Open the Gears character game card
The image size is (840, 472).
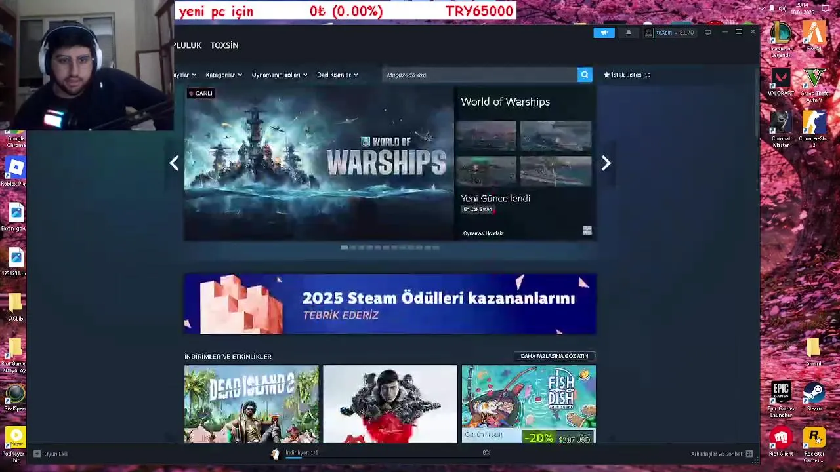[390, 404]
